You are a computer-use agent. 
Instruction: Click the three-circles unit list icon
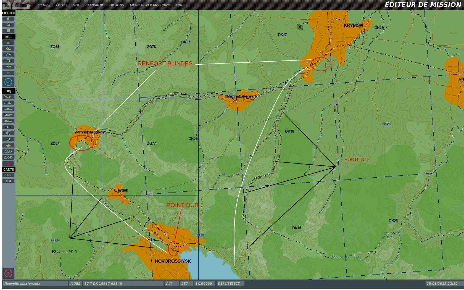(x=8, y=151)
